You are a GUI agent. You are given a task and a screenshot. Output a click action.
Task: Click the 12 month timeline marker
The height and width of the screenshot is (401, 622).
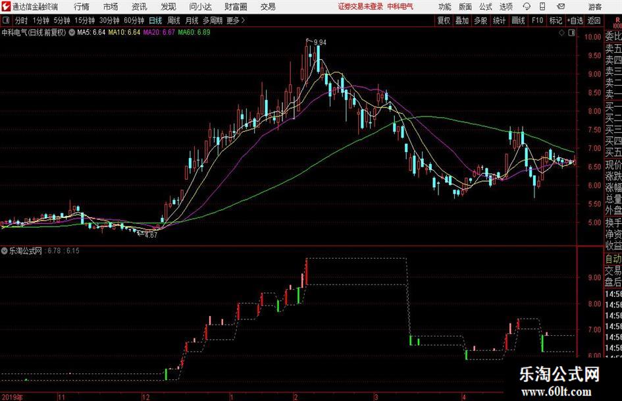[145, 397]
